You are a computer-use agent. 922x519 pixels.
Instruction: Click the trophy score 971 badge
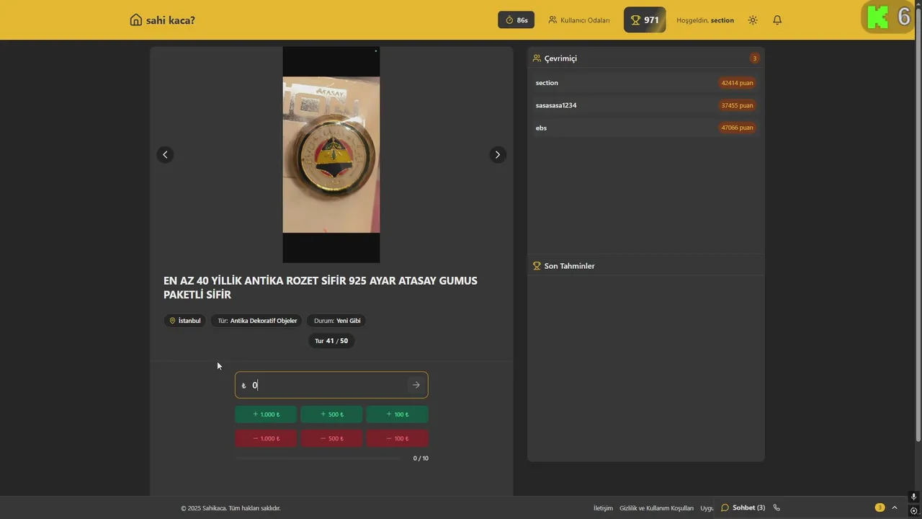coord(645,20)
